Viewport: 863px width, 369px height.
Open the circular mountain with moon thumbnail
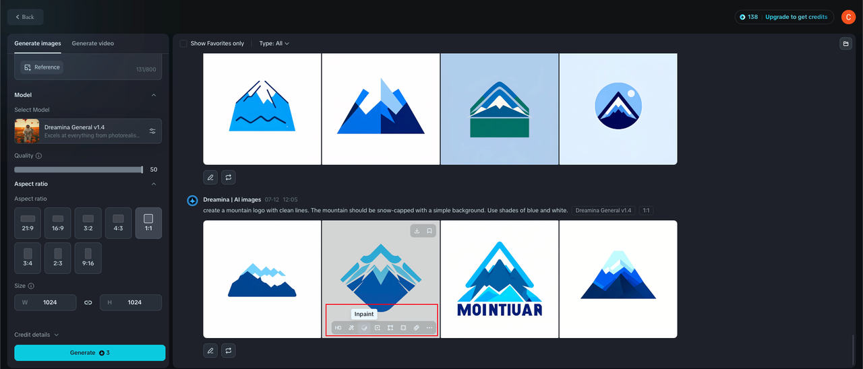618,108
